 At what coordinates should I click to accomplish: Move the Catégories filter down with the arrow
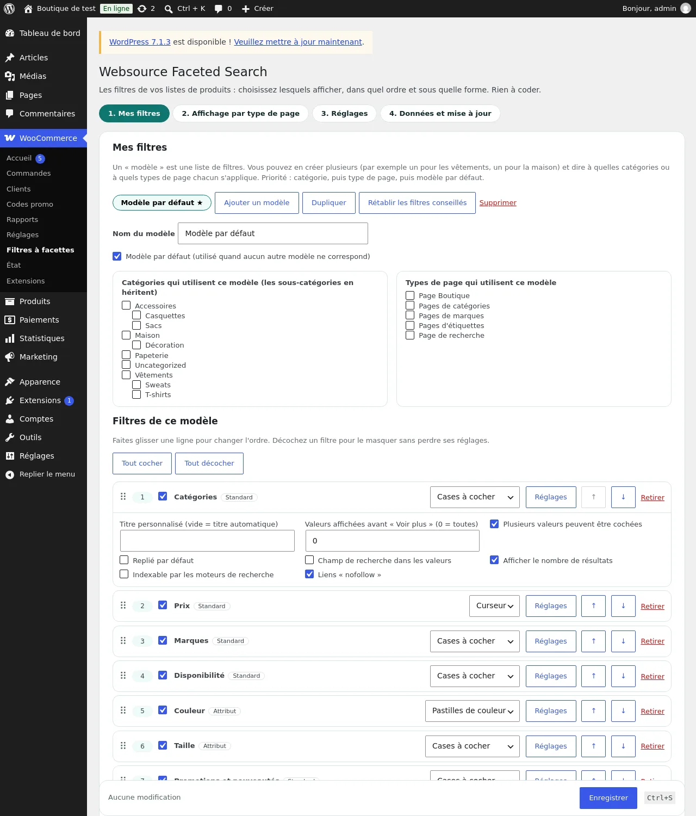[623, 497]
